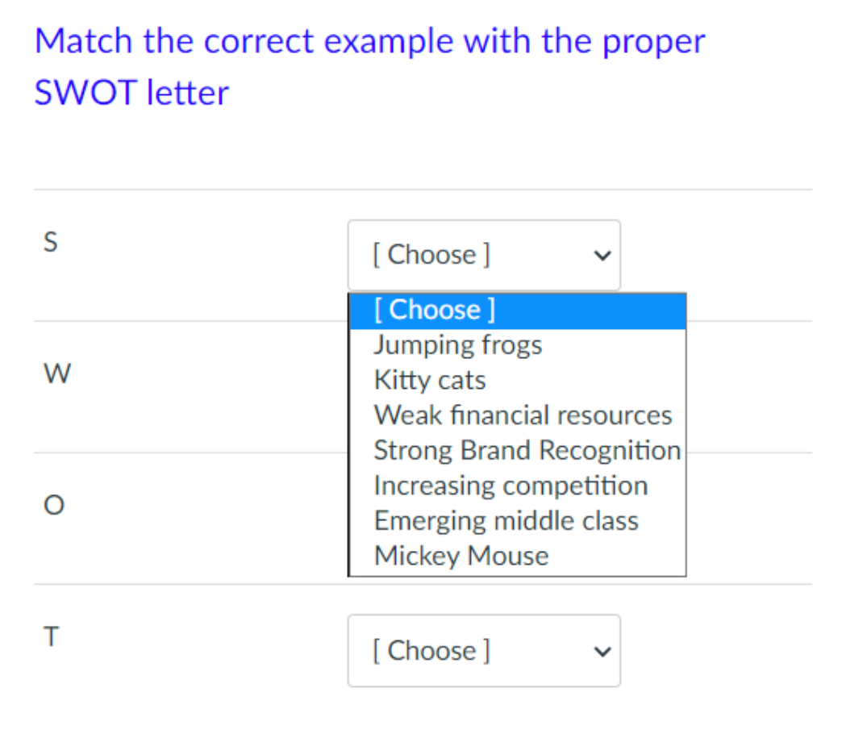The width and height of the screenshot is (842, 734).
Task: Open the dropdown next to the S label
Action: (483, 255)
